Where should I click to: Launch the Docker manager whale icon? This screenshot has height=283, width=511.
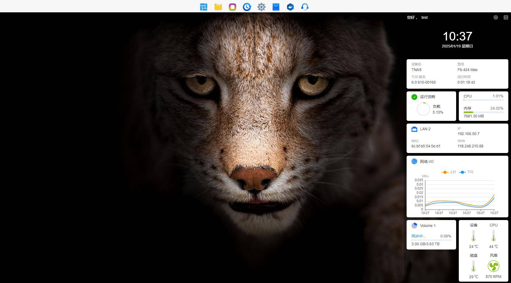pyautogui.click(x=290, y=7)
